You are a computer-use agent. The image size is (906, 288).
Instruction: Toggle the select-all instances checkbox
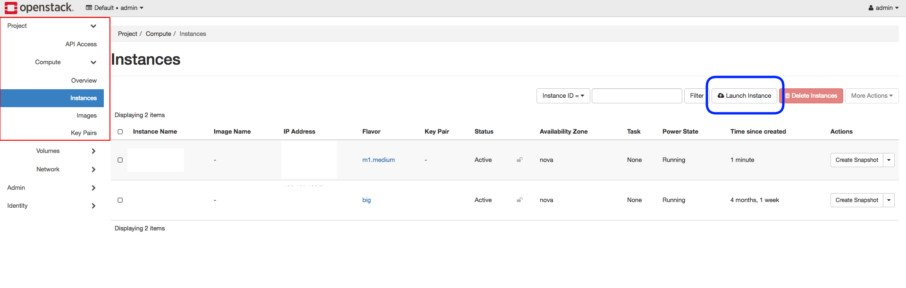click(x=120, y=132)
